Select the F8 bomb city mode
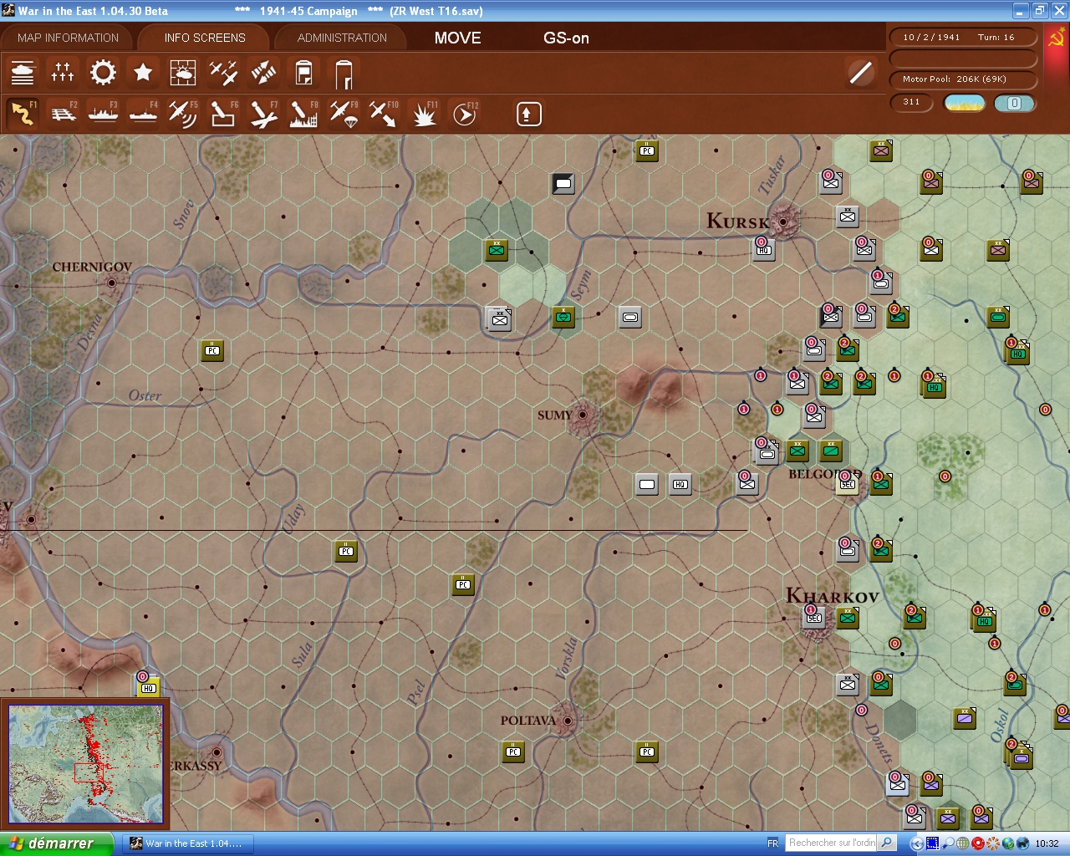 pos(303,114)
